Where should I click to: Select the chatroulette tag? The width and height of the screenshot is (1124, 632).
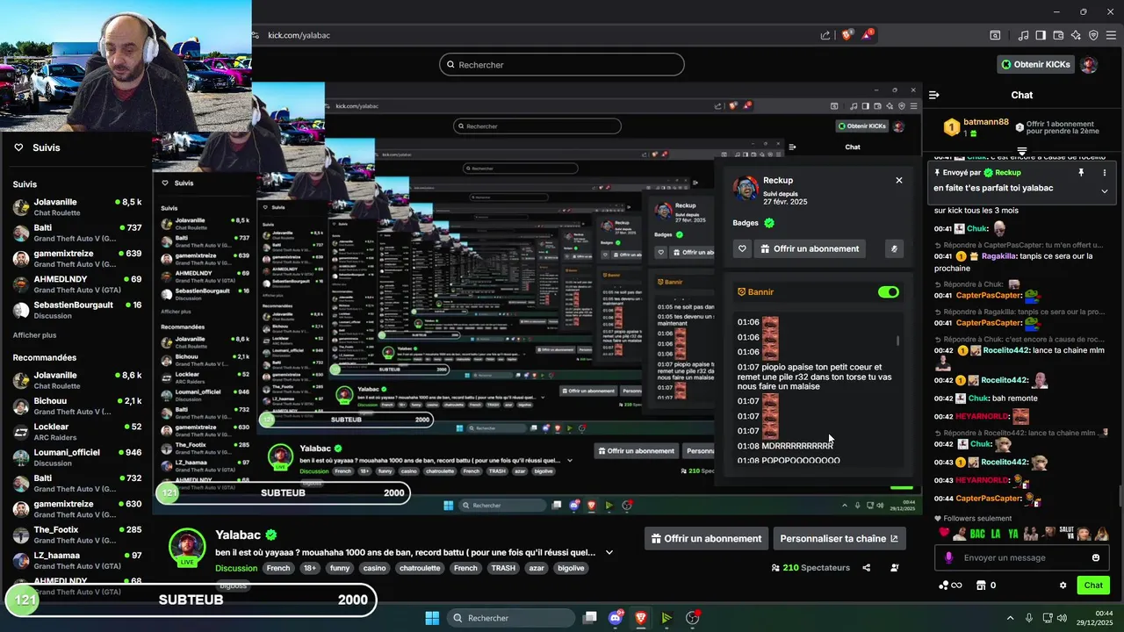click(x=420, y=568)
